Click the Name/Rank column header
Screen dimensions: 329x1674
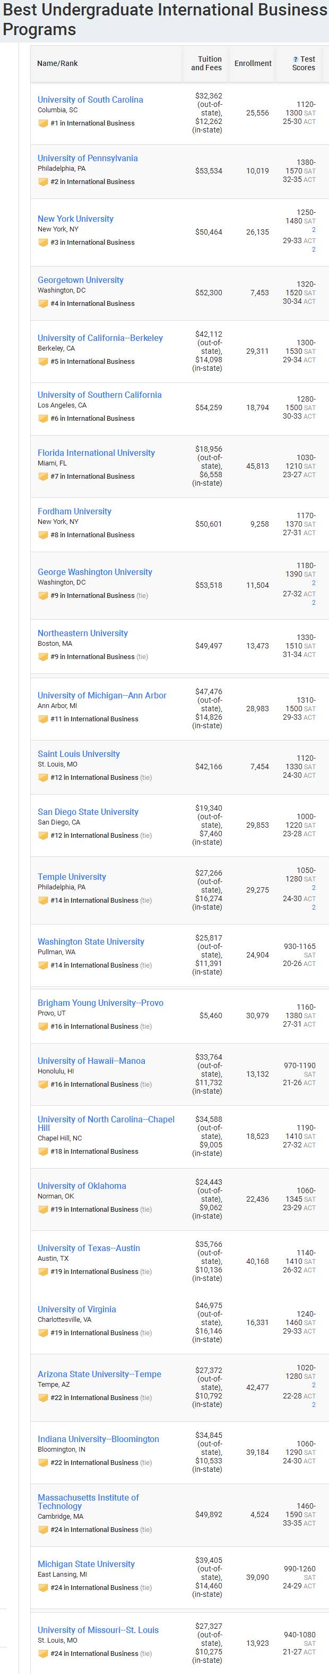pos(58,63)
